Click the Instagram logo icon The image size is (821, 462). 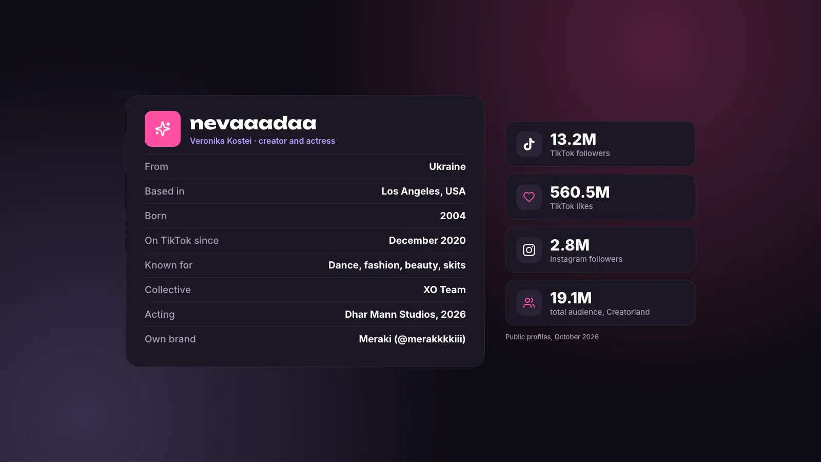(529, 250)
